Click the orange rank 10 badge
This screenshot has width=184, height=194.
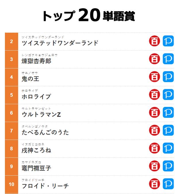click(11, 184)
